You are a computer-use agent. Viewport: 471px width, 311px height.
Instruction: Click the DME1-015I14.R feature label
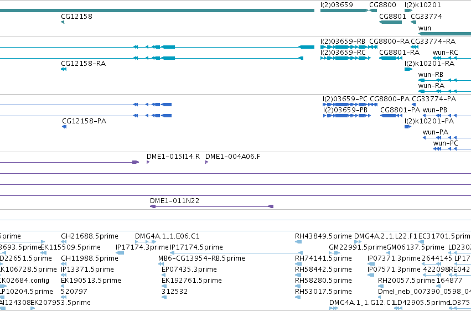tap(173, 157)
